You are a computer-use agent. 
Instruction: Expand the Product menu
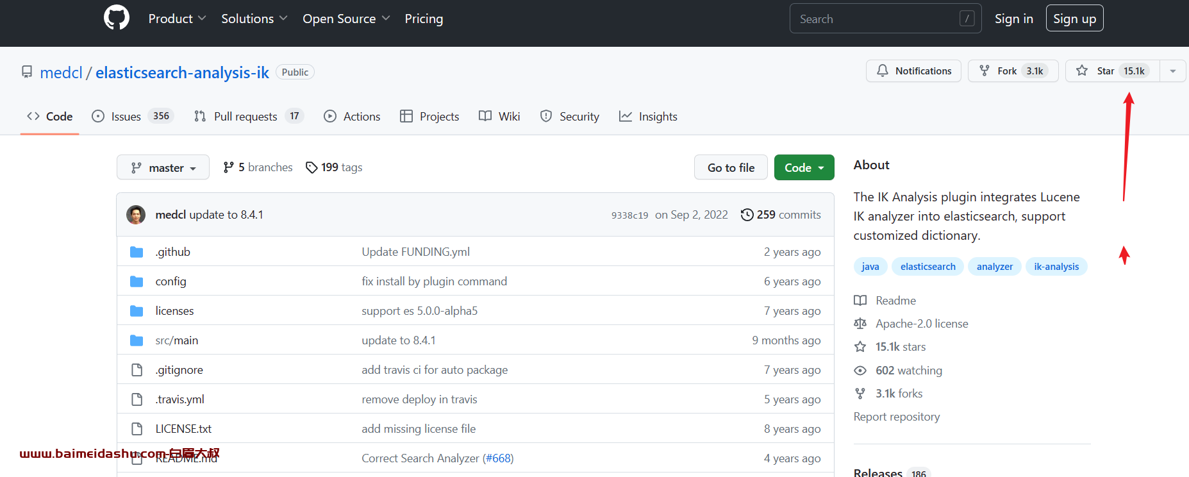(177, 19)
